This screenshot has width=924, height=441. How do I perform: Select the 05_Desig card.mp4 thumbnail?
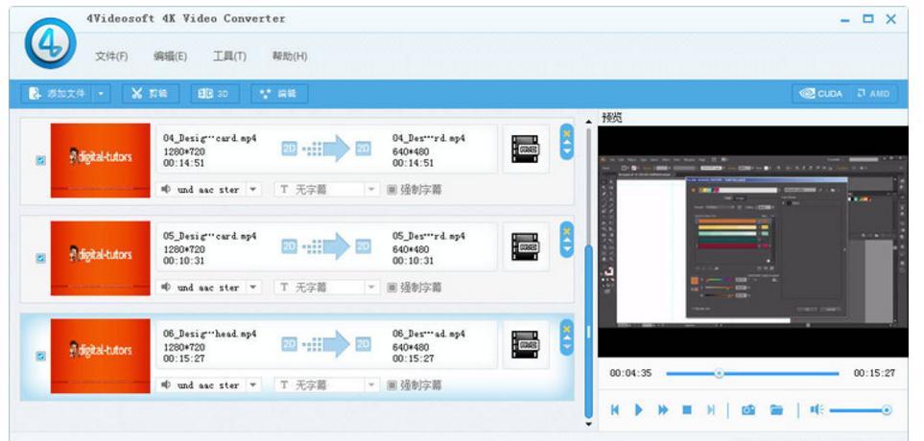(x=100, y=258)
